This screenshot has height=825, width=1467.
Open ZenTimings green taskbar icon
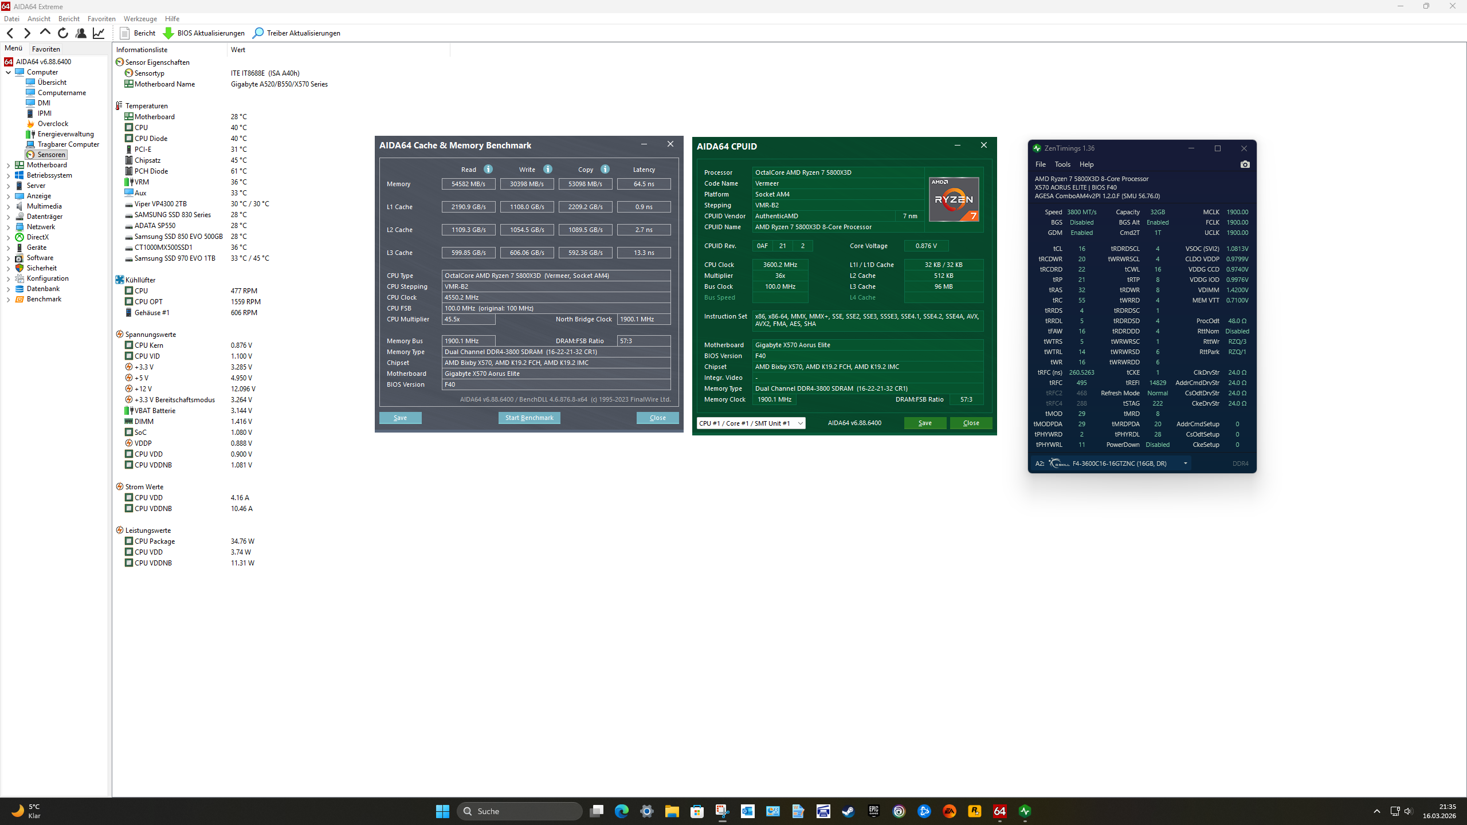[1025, 811]
